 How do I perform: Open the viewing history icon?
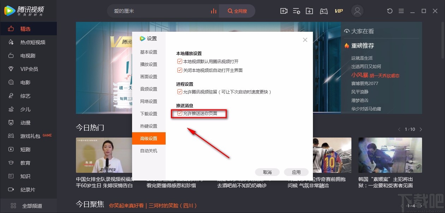pos(296,11)
